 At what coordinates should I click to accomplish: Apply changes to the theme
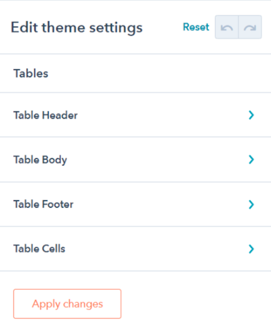coord(67,303)
